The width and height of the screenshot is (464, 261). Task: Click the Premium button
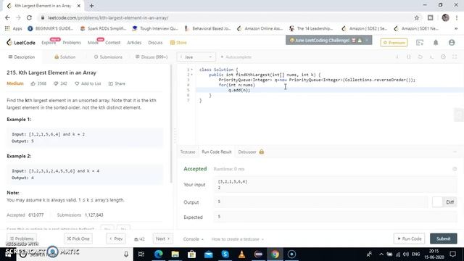[x=394, y=43]
